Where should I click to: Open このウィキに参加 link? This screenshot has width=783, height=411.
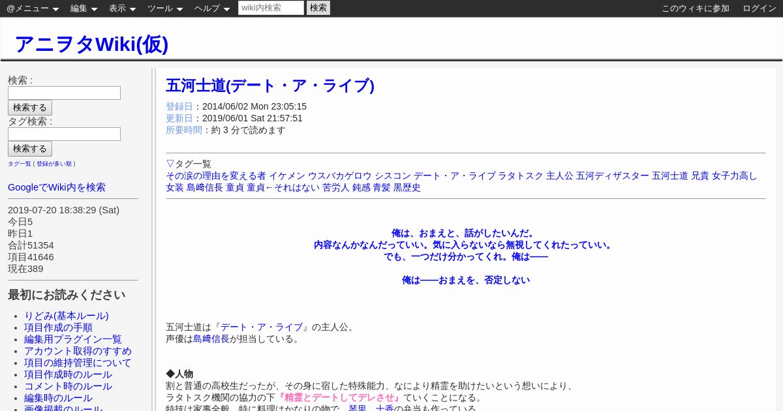coord(696,8)
